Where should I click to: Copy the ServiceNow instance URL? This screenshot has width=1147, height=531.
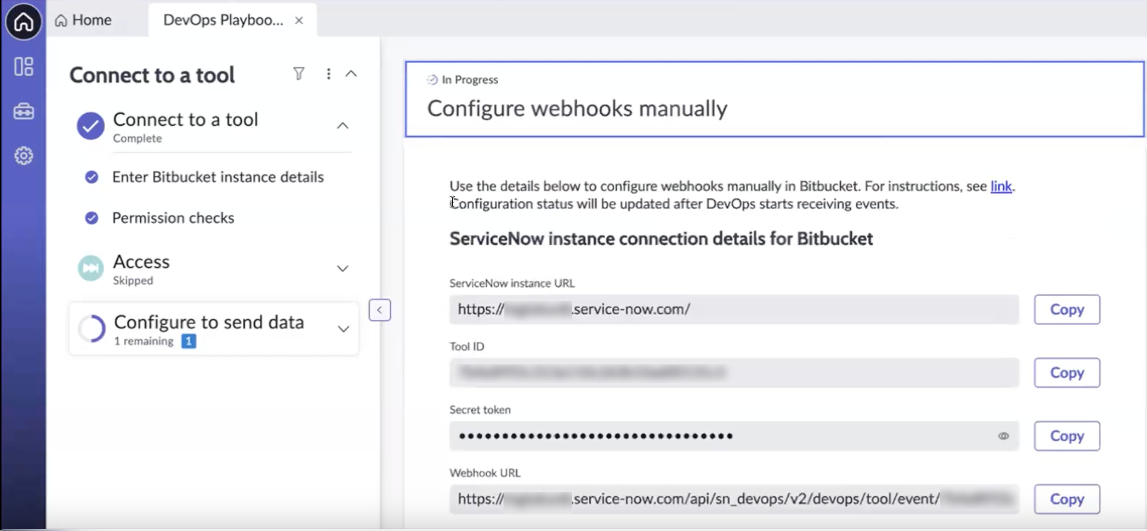pos(1067,310)
